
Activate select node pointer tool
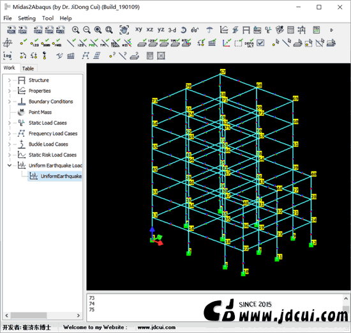click(276, 43)
